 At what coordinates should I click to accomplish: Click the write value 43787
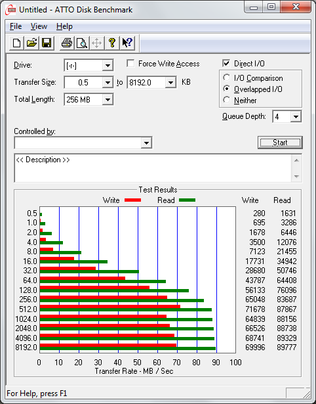[255, 280]
